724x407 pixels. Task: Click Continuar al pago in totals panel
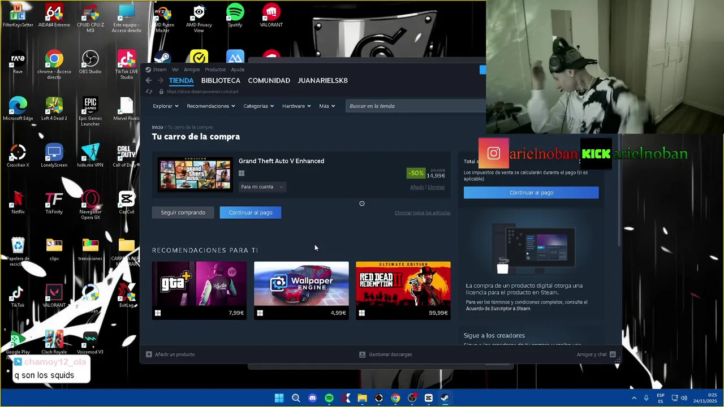pyautogui.click(x=531, y=193)
